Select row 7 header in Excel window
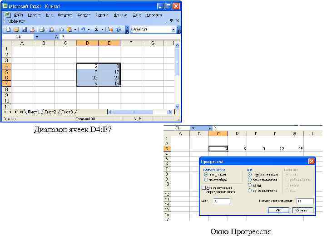The image size is (327, 245). [x=6, y=83]
